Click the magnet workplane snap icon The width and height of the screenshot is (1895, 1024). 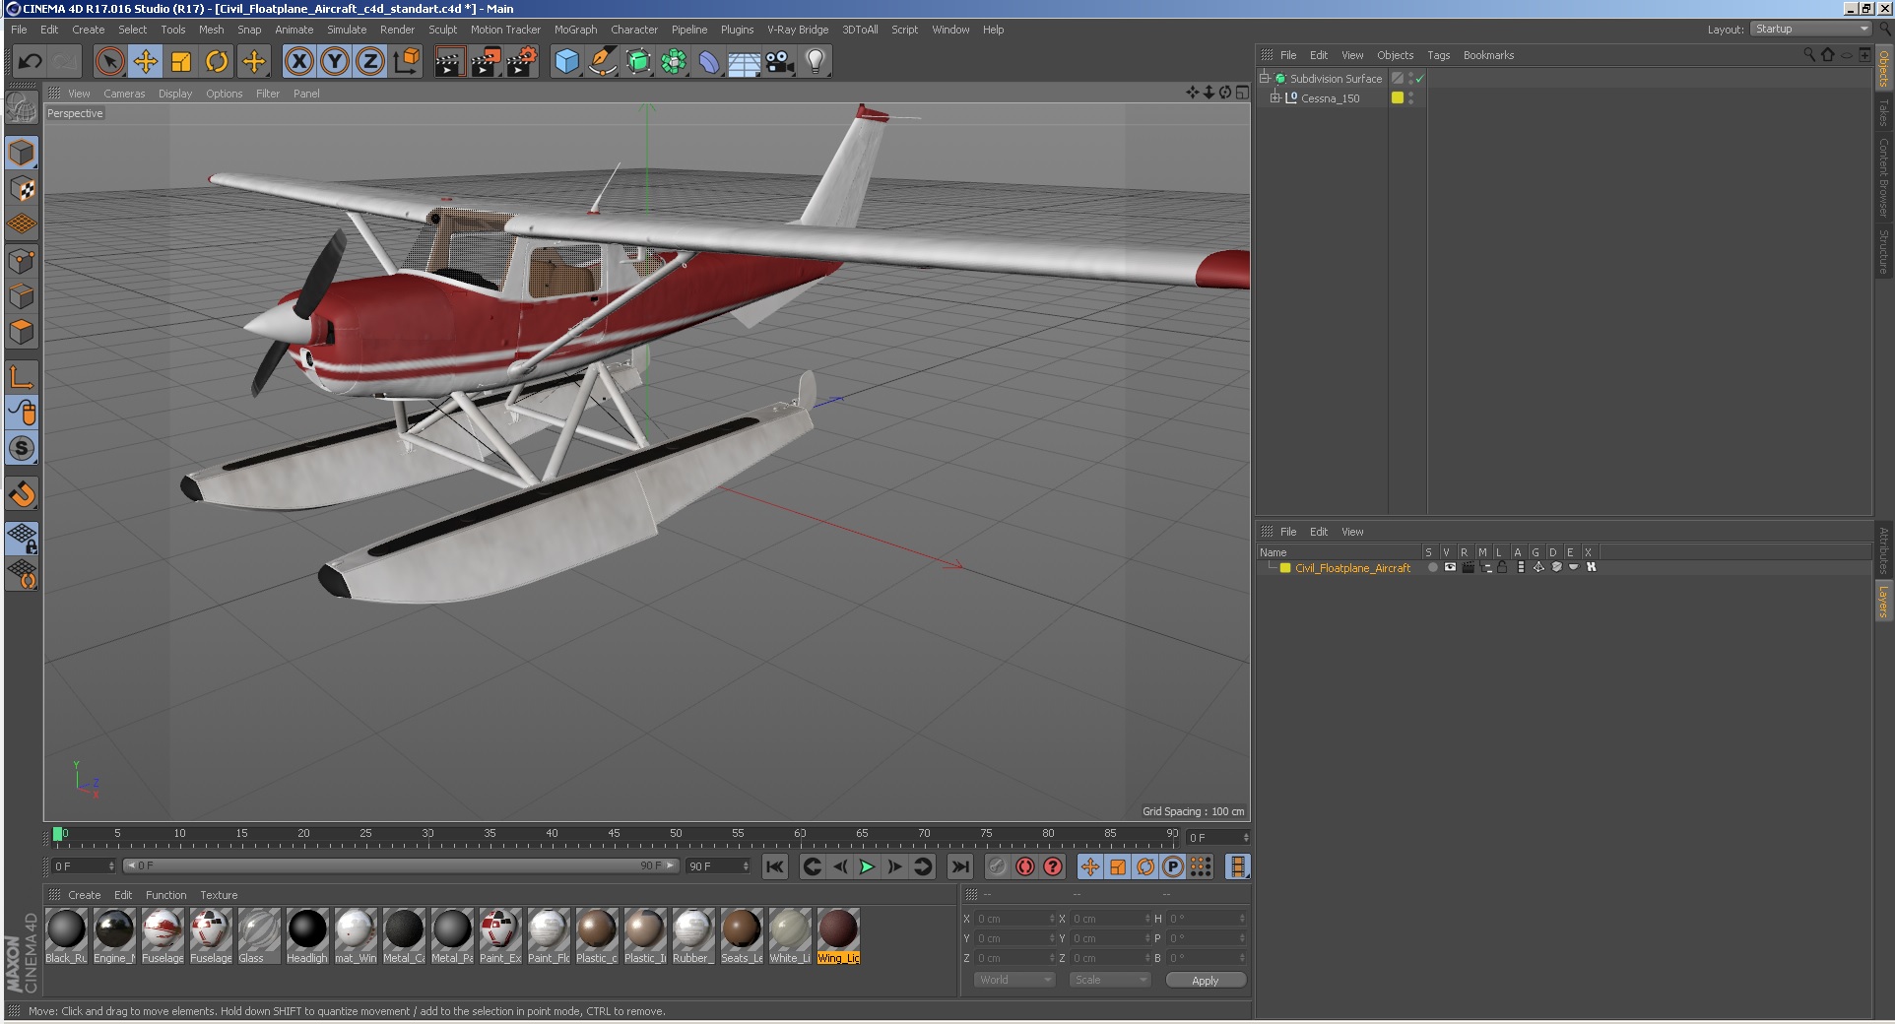click(22, 493)
